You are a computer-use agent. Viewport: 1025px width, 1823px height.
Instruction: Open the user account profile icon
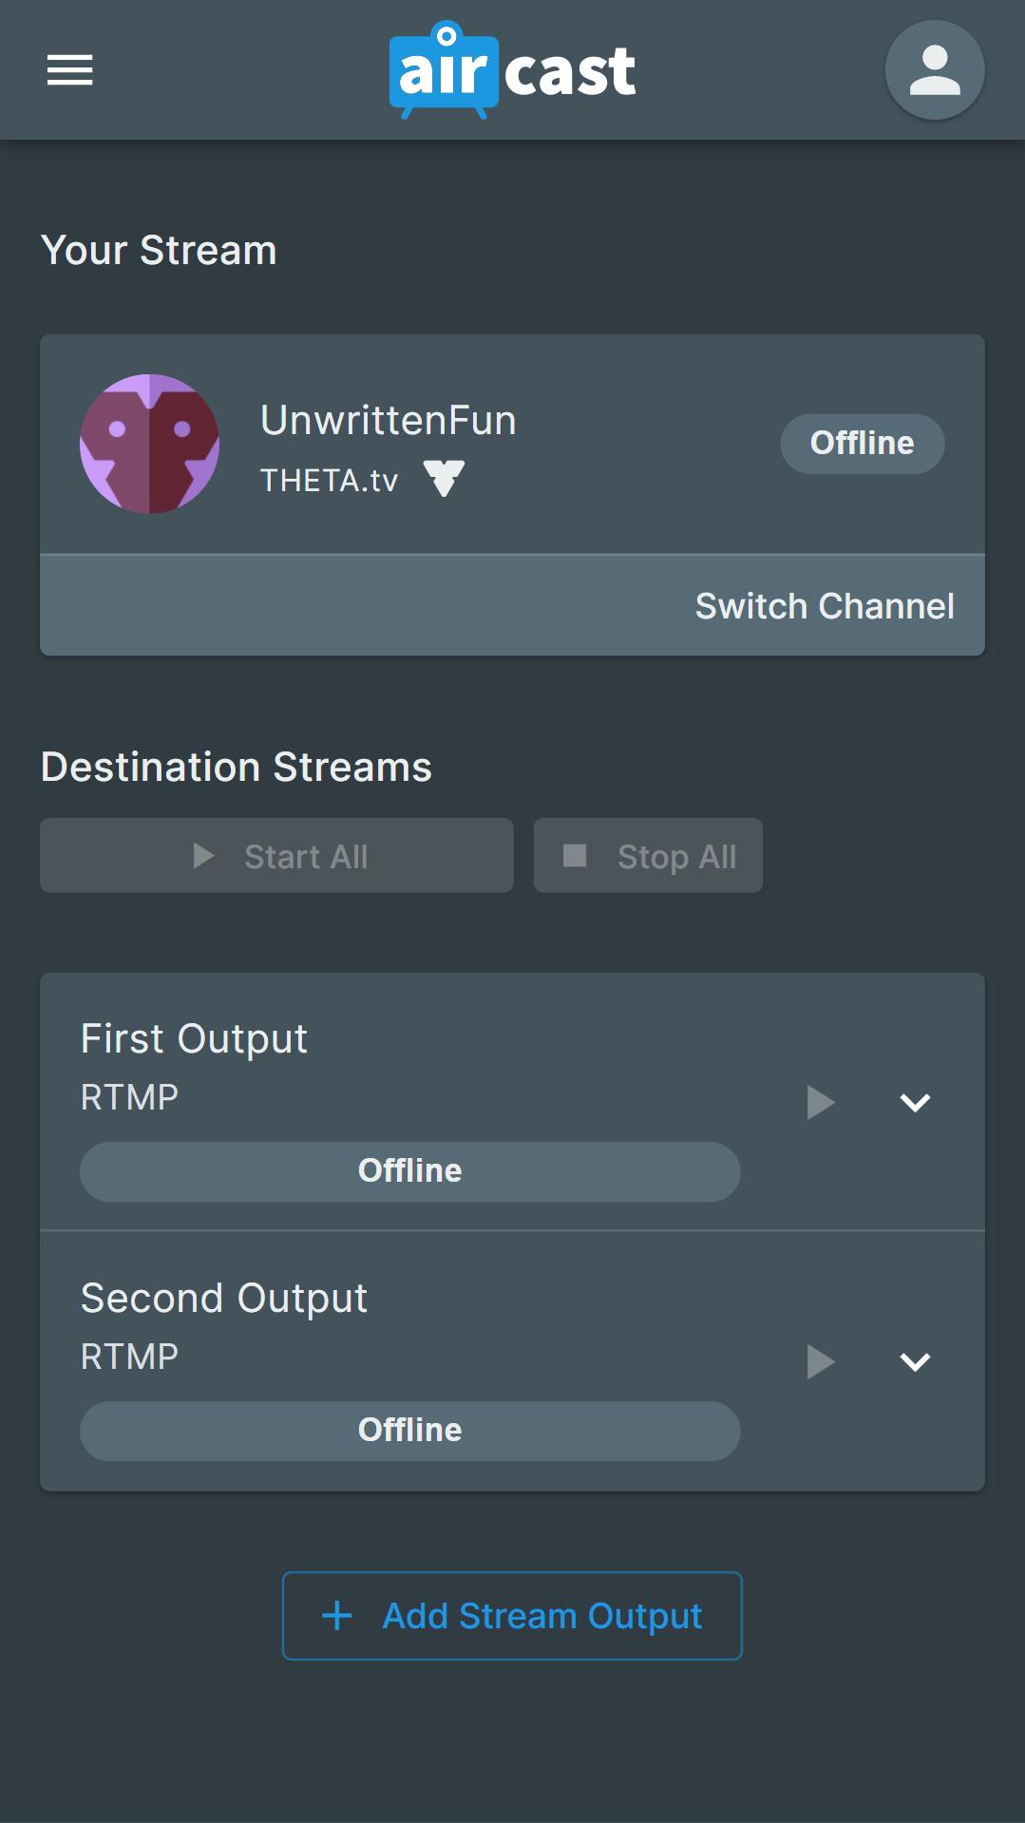click(934, 70)
